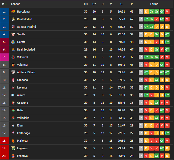This screenshot has height=160, width=174.
Task: Click Barcelona's yellow D form badge
Action: point(146,12)
